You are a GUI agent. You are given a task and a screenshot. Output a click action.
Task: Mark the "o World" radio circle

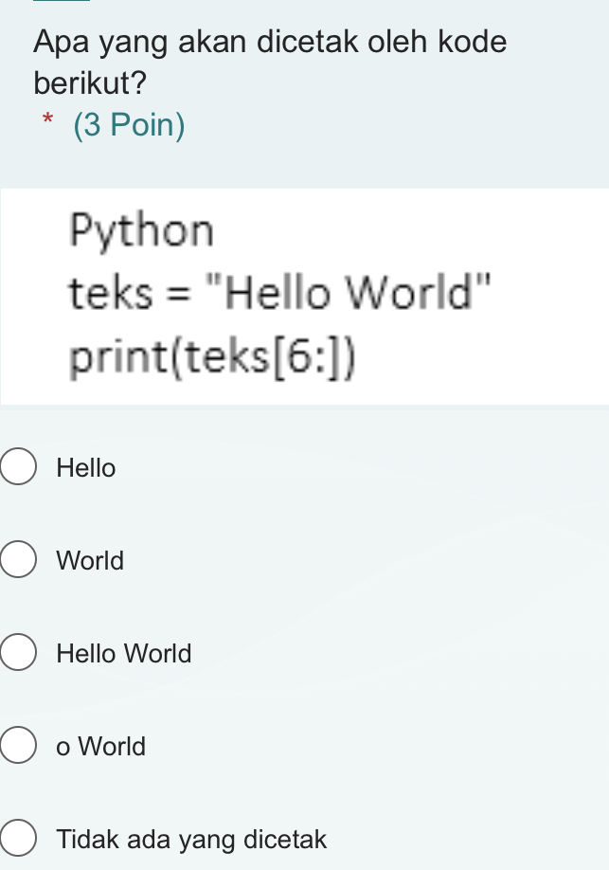pos(18,747)
